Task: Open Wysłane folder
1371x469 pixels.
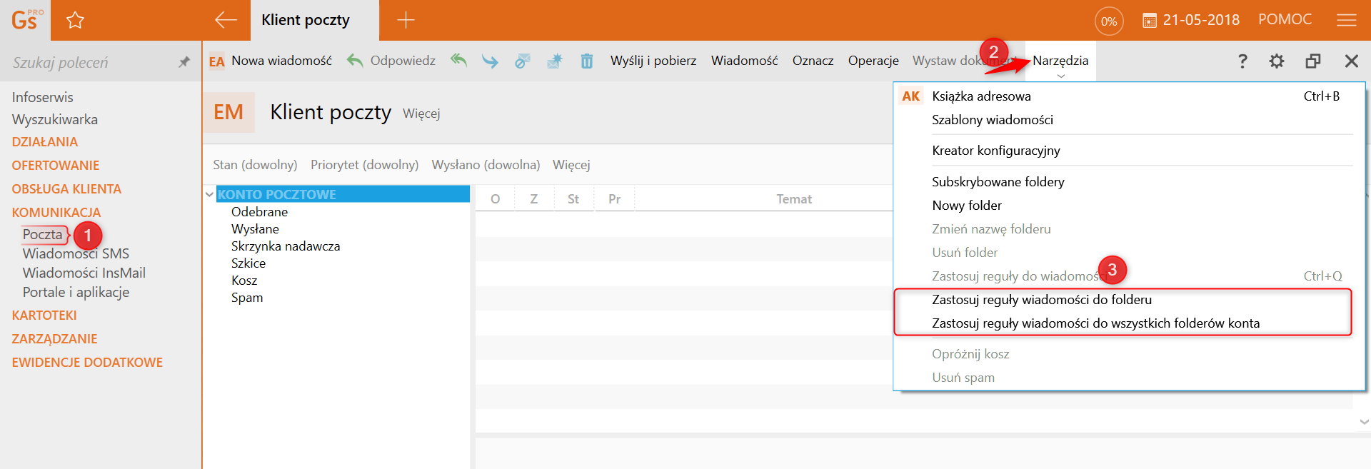Action: (255, 229)
